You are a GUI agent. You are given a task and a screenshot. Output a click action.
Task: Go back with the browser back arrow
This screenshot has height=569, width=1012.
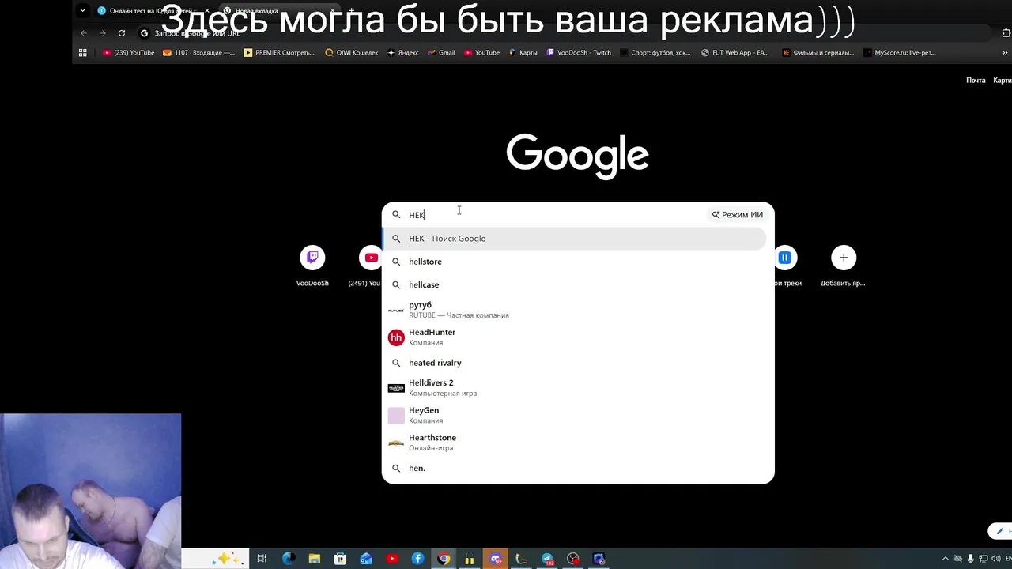(x=84, y=33)
